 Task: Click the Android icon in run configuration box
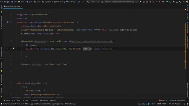pyautogui.click(x=88, y=2)
